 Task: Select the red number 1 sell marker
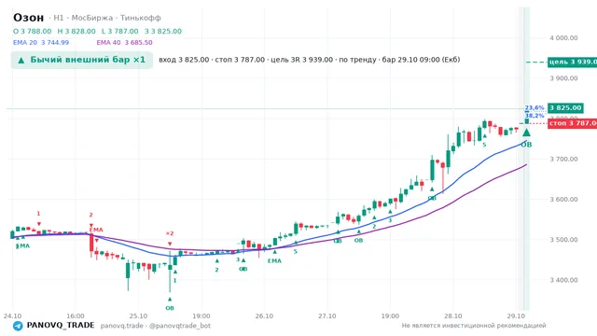[x=38, y=214]
